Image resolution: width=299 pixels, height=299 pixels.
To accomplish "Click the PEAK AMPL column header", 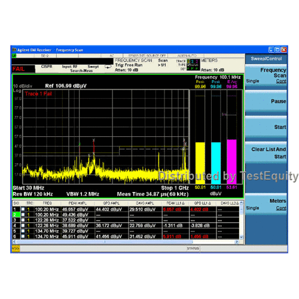I will [78, 203].
